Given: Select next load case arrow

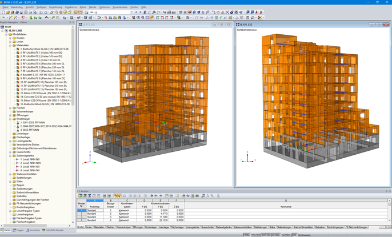Looking at the screenshot, I should point(140,12).
